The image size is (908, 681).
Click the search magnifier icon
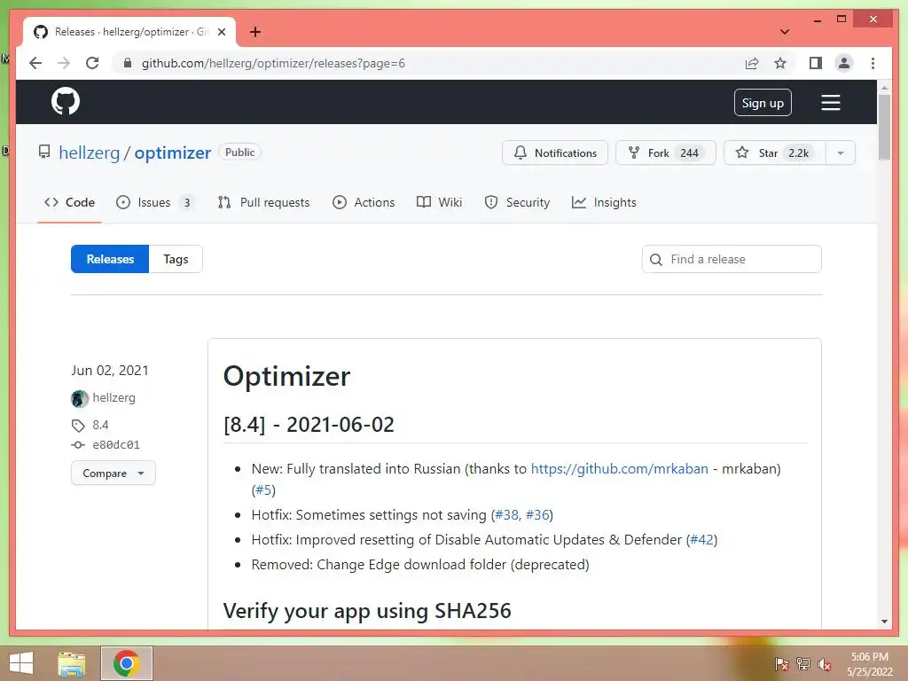pos(656,260)
